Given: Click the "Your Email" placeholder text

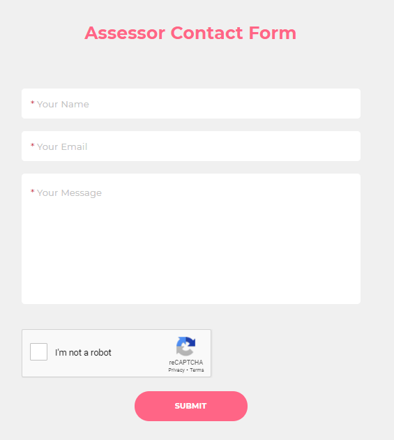Looking at the screenshot, I should pos(62,146).
